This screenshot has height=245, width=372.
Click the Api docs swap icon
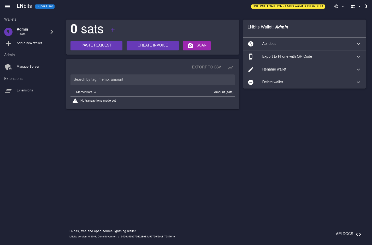pyautogui.click(x=251, y=44)
